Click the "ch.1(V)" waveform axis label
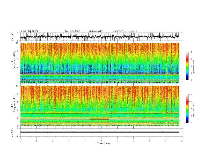The width and height of the screenshot is (205, 158). tap(12, 37)
